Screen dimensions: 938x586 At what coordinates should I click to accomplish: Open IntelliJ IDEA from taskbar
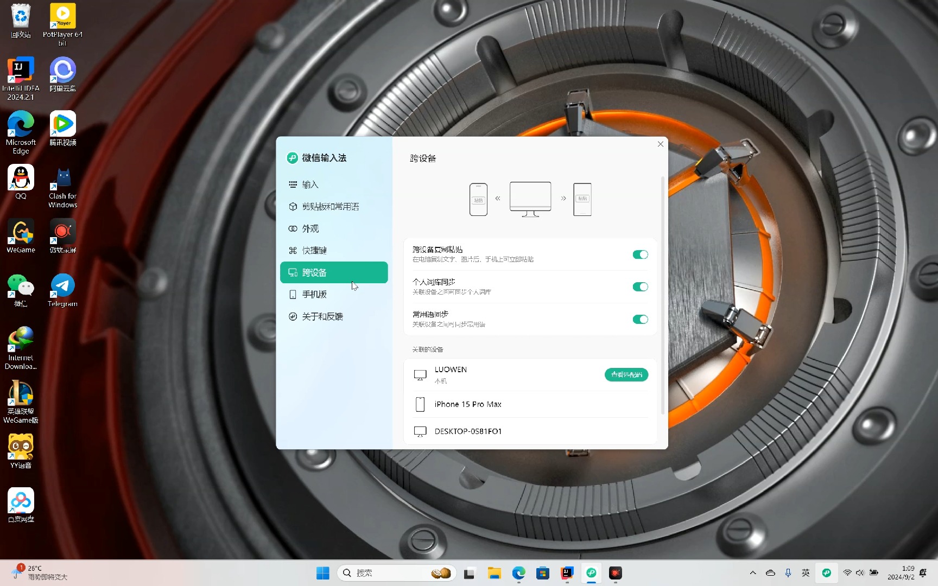click(x=567, y=573)
